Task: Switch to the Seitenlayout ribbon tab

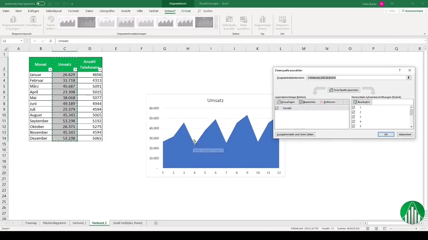Action: [54, 11]
